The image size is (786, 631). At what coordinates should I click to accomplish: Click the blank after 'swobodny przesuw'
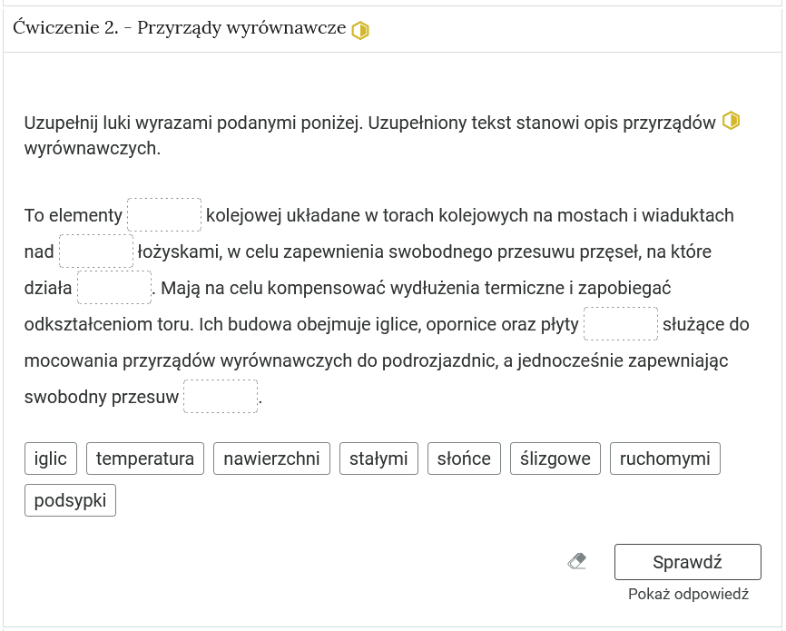[x=221, y=396]
